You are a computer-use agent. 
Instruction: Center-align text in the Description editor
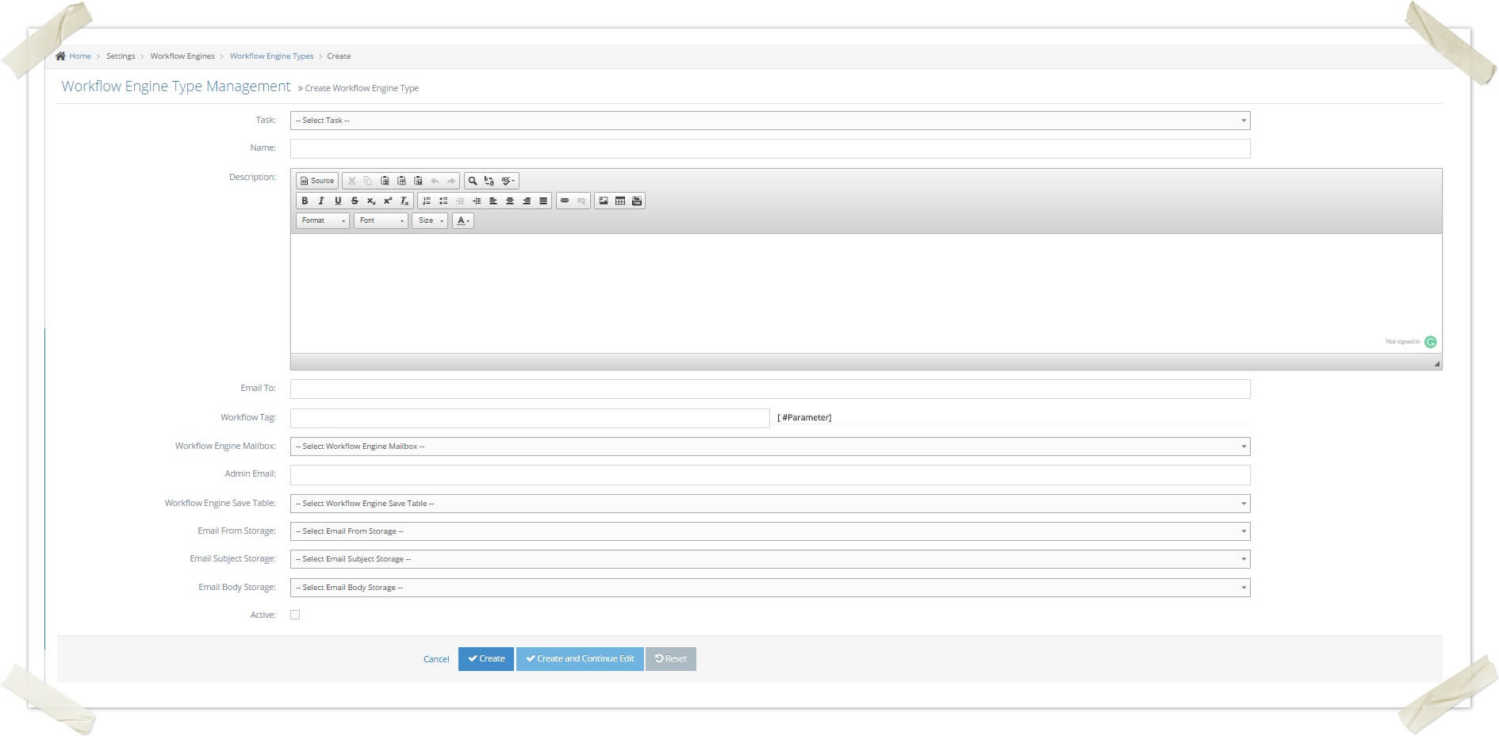(x=510, y=201)
